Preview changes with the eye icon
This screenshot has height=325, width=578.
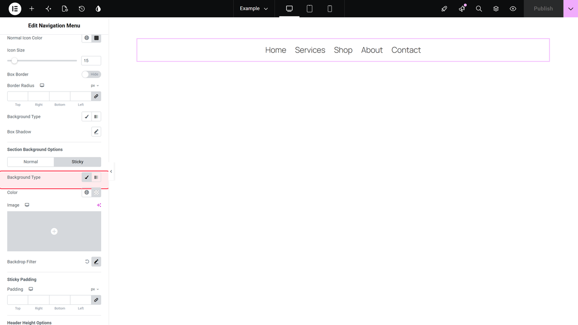(513, 9)
